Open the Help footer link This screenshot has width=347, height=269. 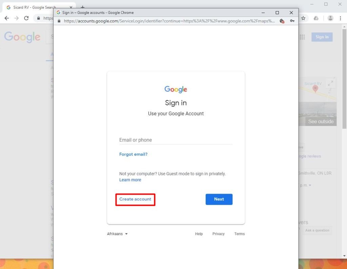click(x=199, y=234)
